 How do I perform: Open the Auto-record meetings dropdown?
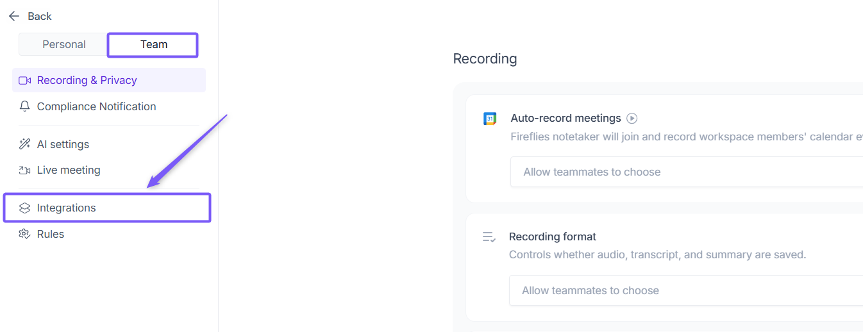(x=686, y=172)
